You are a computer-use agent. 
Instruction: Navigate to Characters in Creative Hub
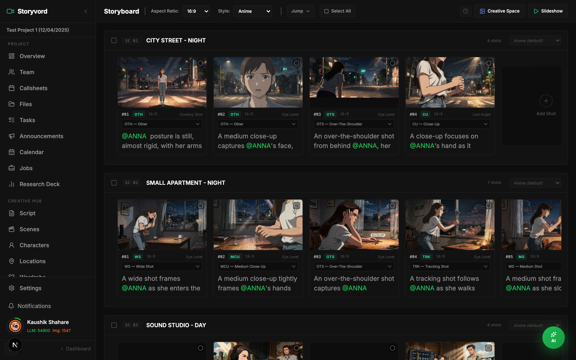pyautogui.click(x=34, y=245)
